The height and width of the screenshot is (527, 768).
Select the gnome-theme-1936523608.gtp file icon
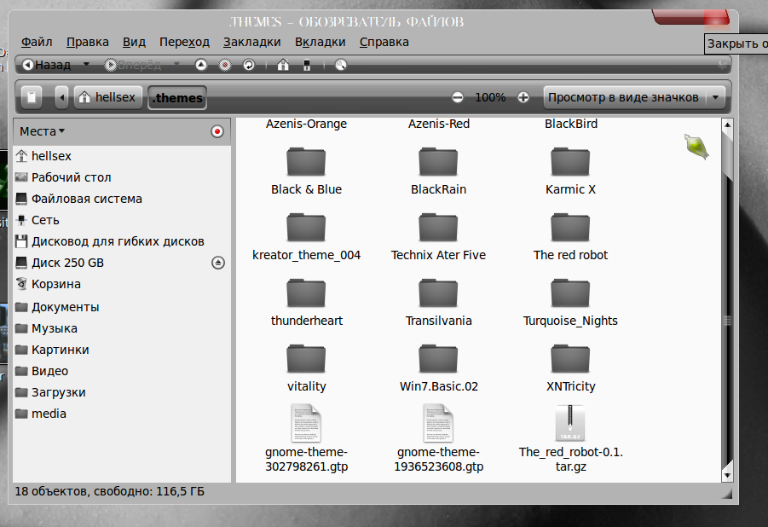(x=438, y=423)
